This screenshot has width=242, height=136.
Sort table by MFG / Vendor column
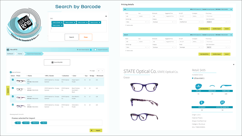click(50, 76)
